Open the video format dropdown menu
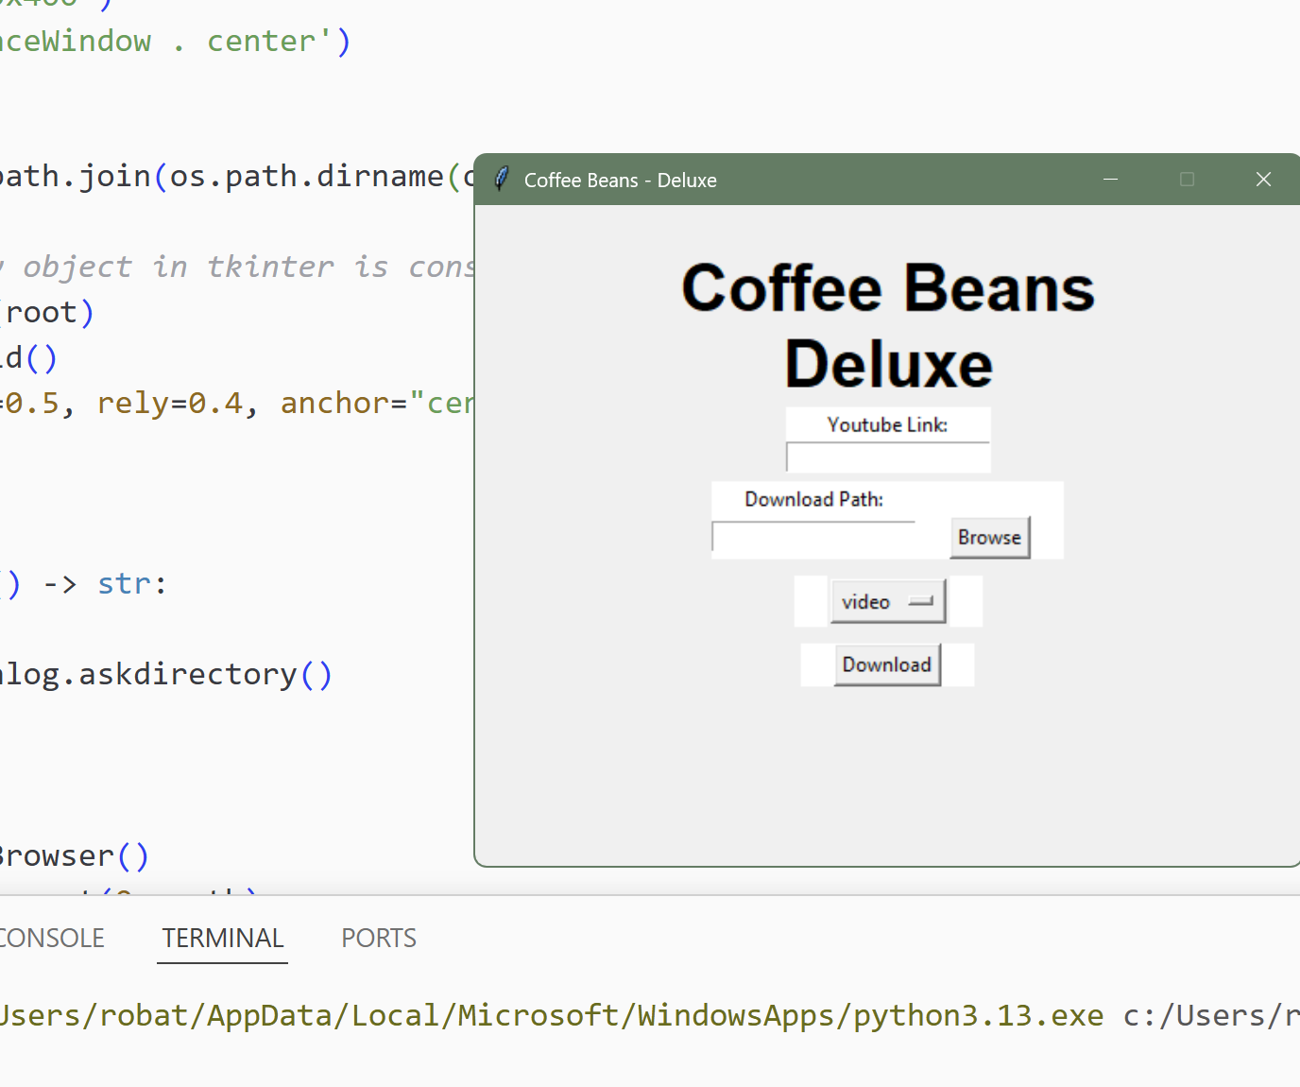The height and width of the screenshot is (1087, 1300). (x=886, y=601)
